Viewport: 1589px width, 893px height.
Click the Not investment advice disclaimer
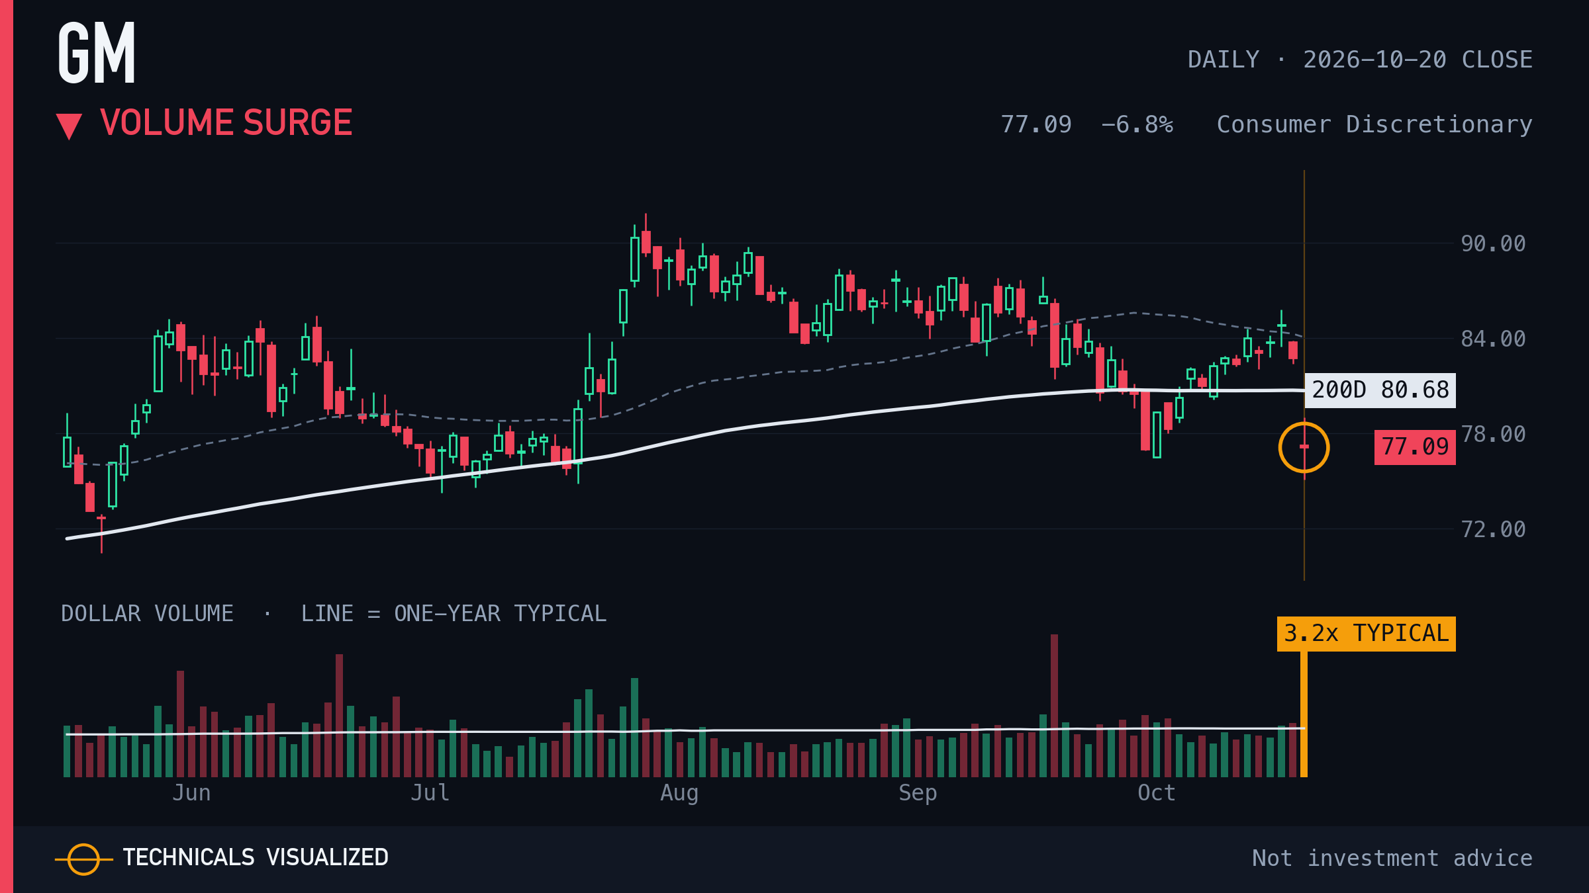(1392, 858)
